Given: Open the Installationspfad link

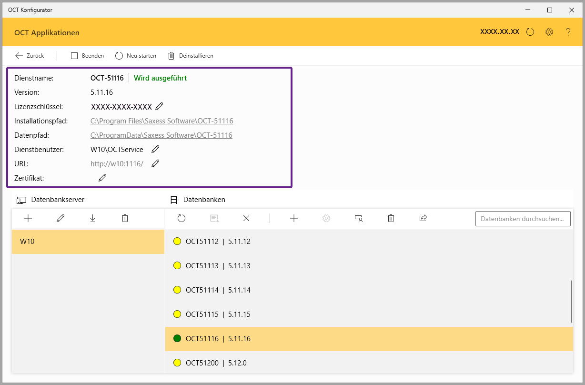Looking at the screenshot, I should (x=161, y=121).
